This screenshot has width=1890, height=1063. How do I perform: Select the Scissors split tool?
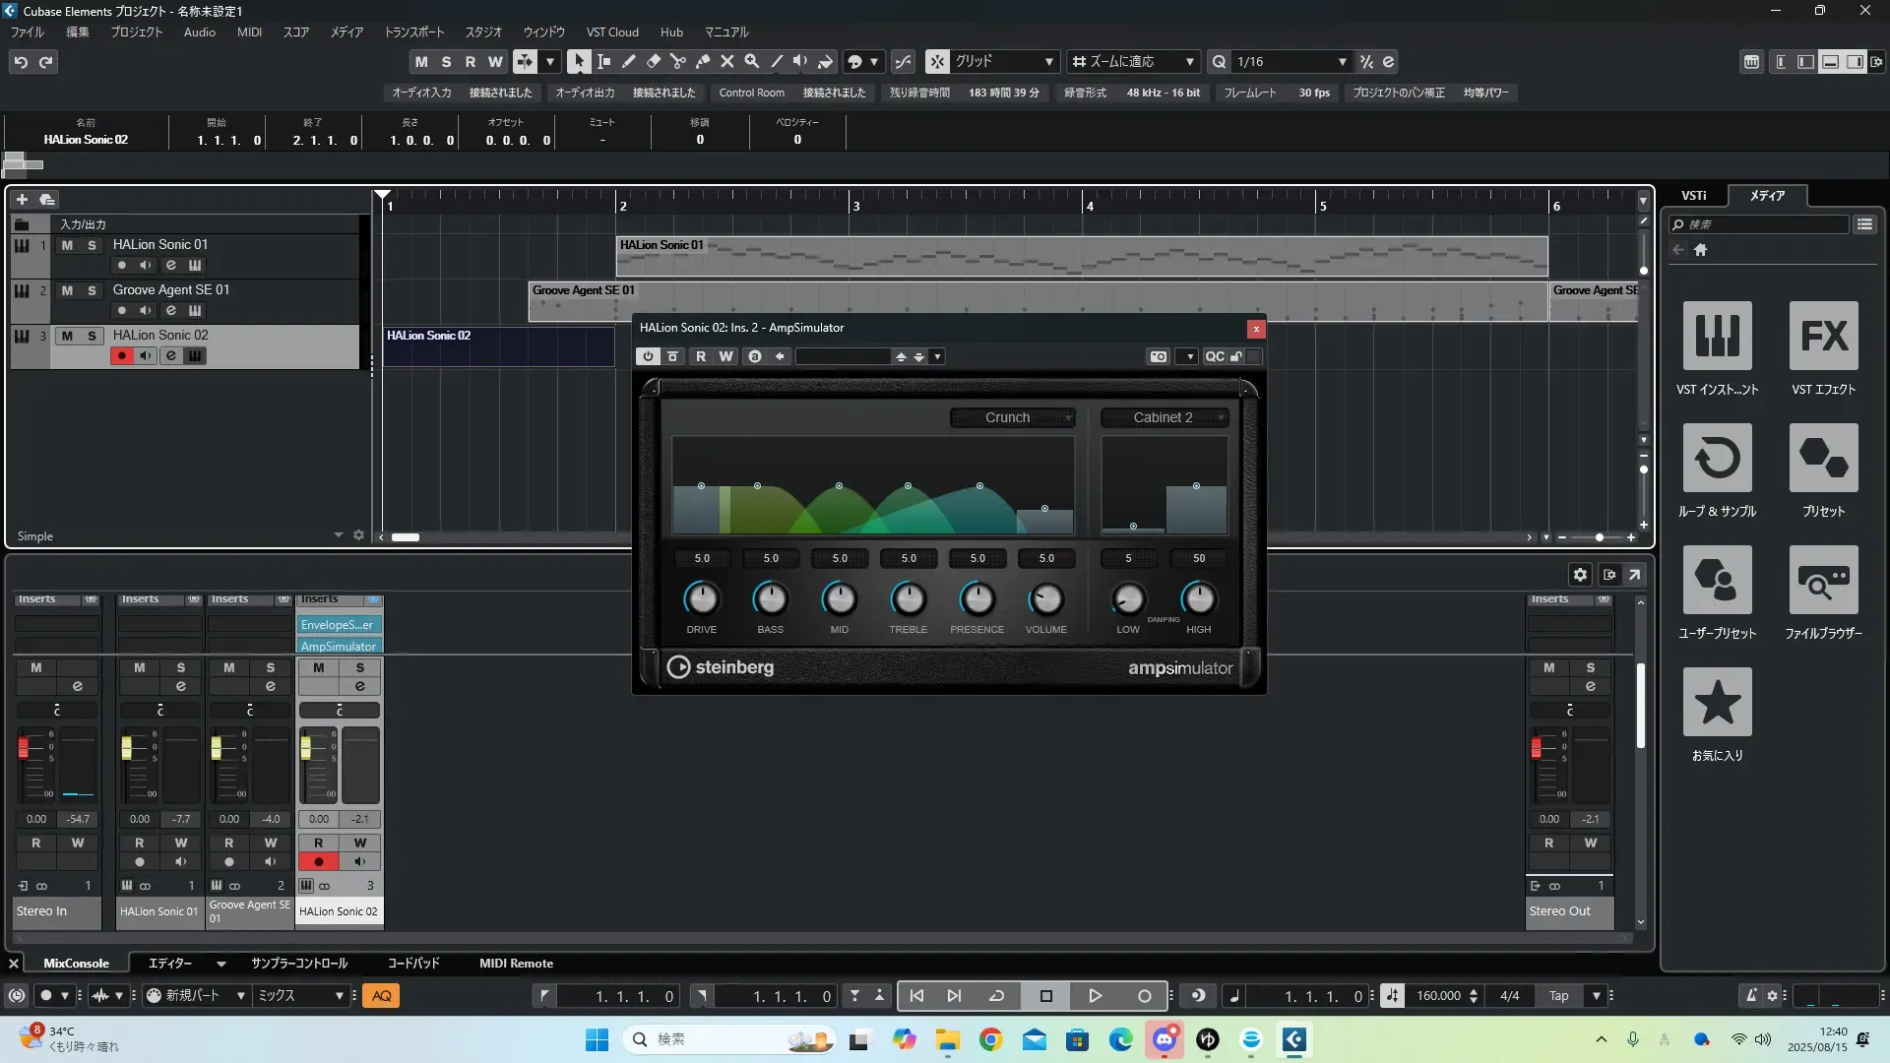tap(677, 61)
